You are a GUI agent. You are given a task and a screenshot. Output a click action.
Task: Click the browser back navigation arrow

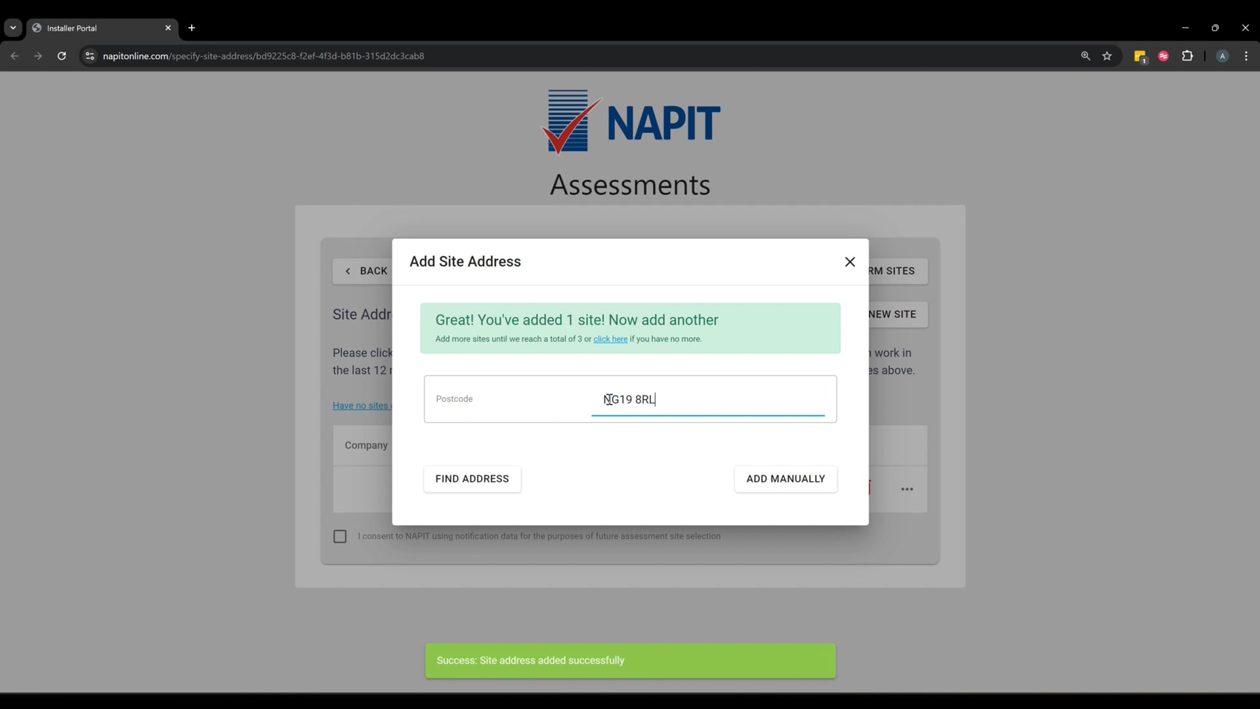point(14,56)
